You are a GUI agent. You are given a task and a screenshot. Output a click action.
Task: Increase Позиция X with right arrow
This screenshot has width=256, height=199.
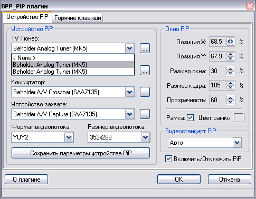click(233, 42)
